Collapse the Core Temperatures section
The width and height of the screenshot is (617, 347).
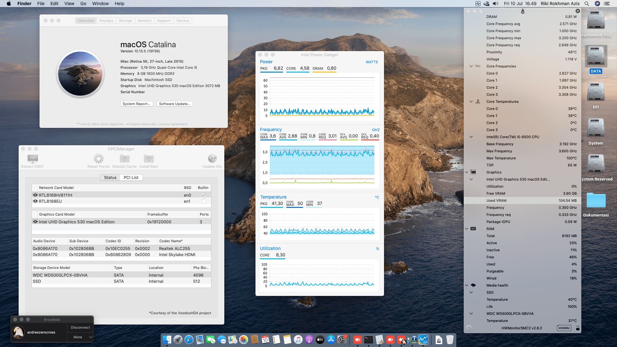(471, 102)
